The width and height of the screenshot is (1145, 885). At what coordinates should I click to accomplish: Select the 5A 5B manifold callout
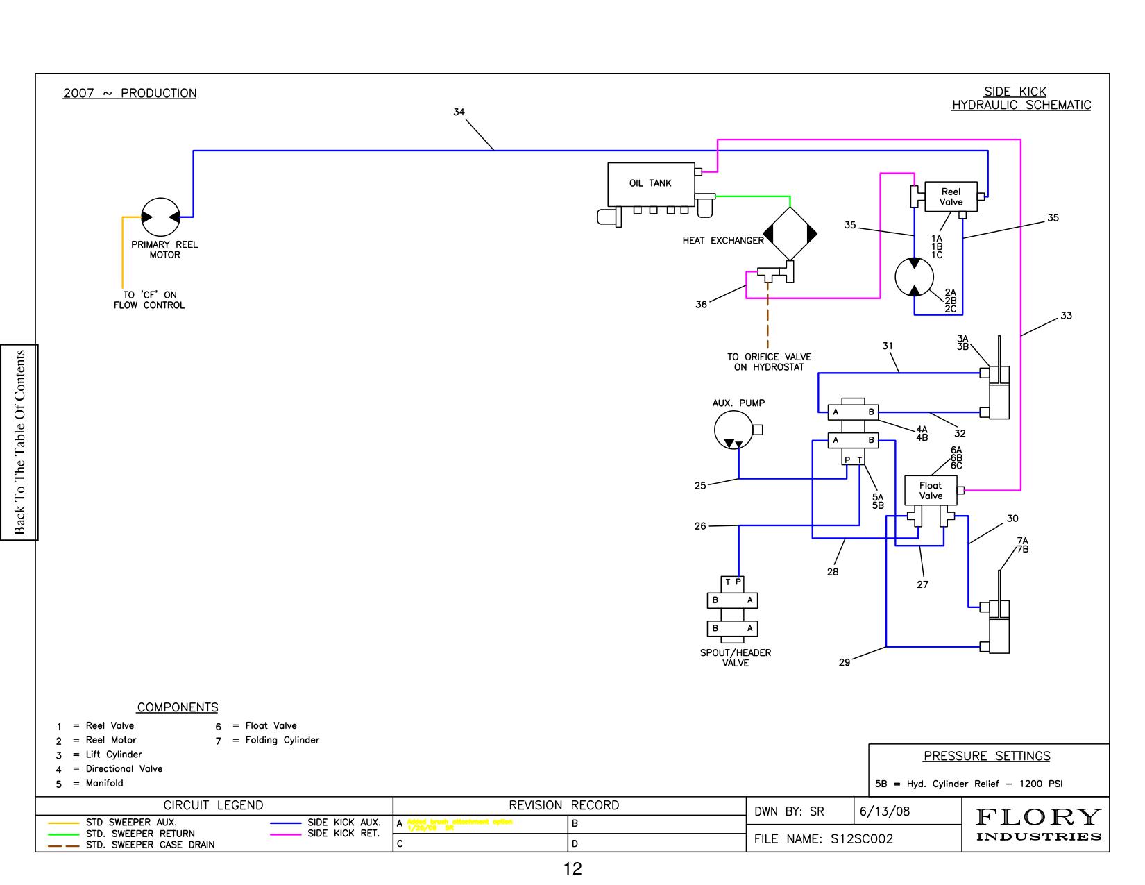(878, 501)
